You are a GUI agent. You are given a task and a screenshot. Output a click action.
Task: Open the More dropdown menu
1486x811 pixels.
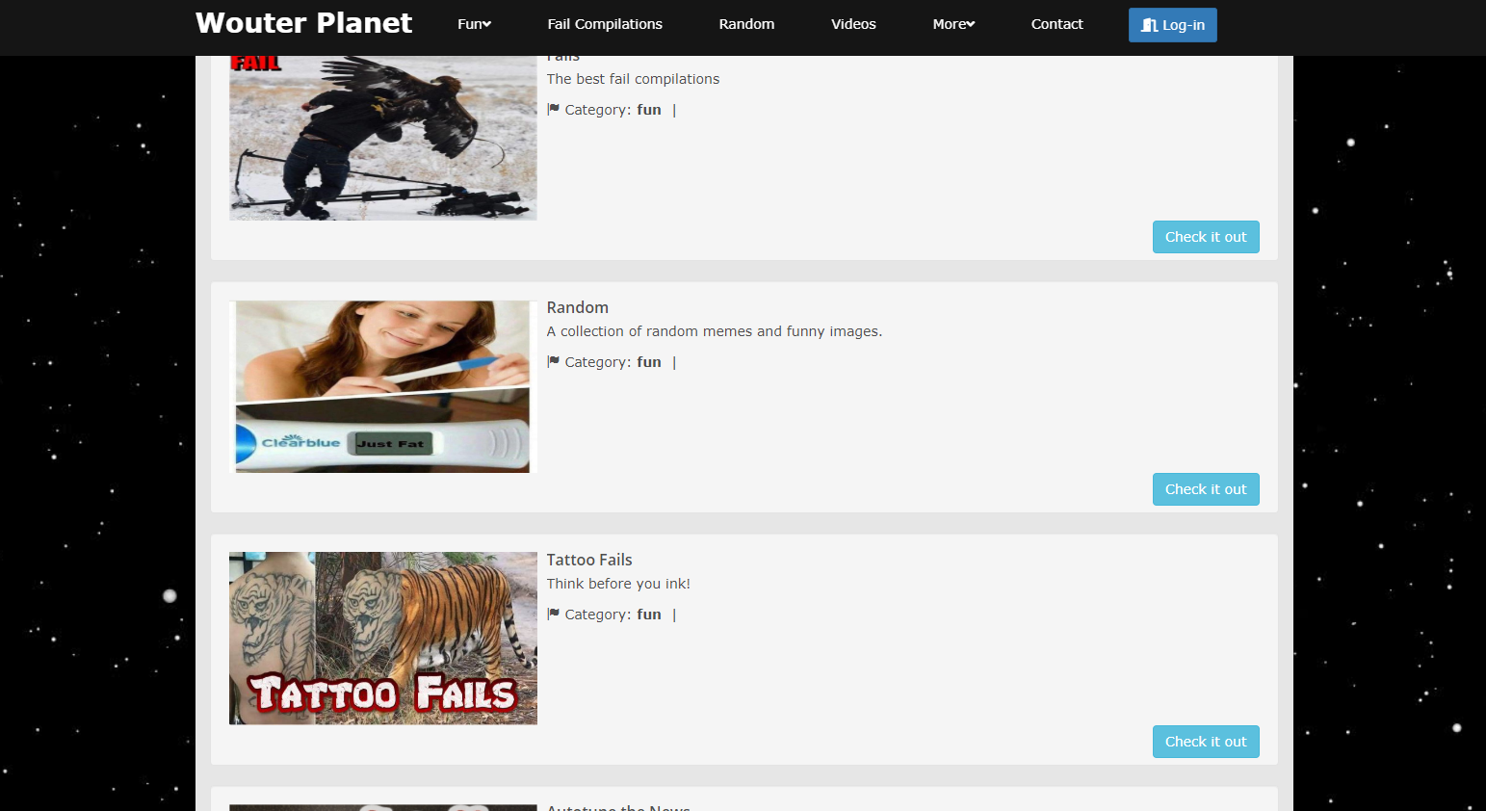[953, 24]
